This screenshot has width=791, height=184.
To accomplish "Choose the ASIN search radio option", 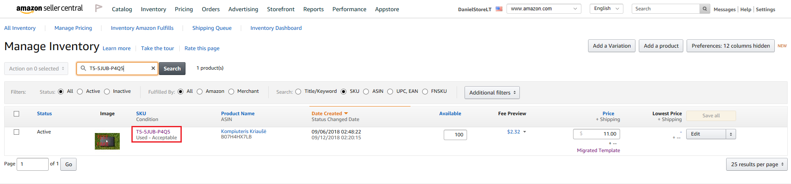I will [x=366, y=92].
